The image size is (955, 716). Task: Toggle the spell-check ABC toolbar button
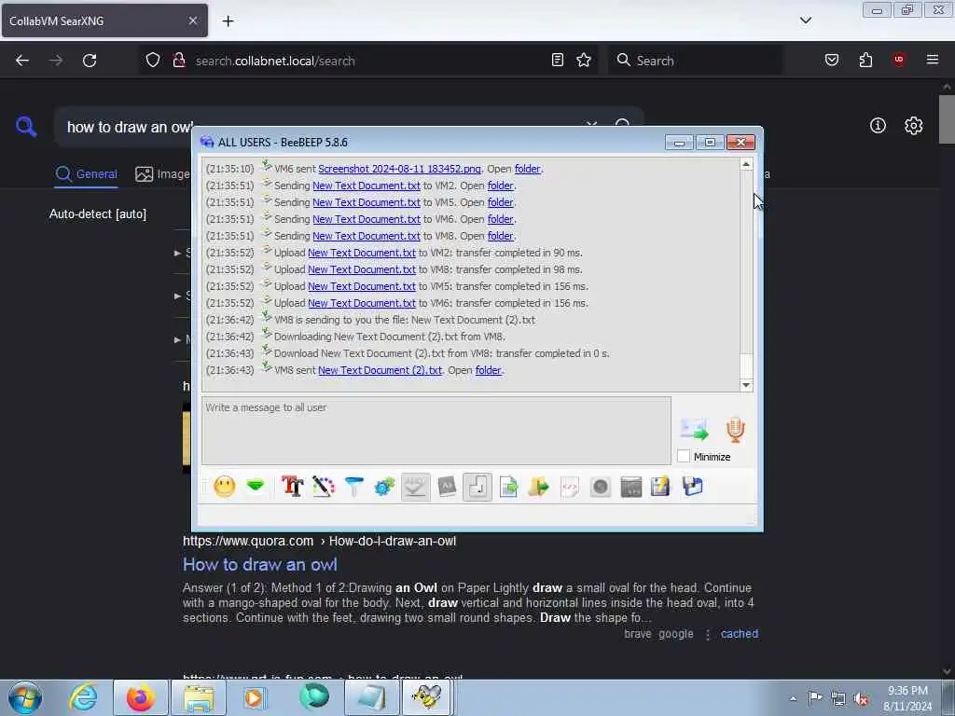point(415,487)
